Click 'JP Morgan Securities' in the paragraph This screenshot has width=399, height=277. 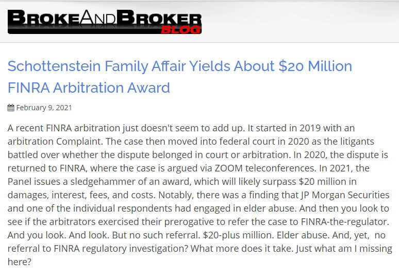[x=345, y=195]
